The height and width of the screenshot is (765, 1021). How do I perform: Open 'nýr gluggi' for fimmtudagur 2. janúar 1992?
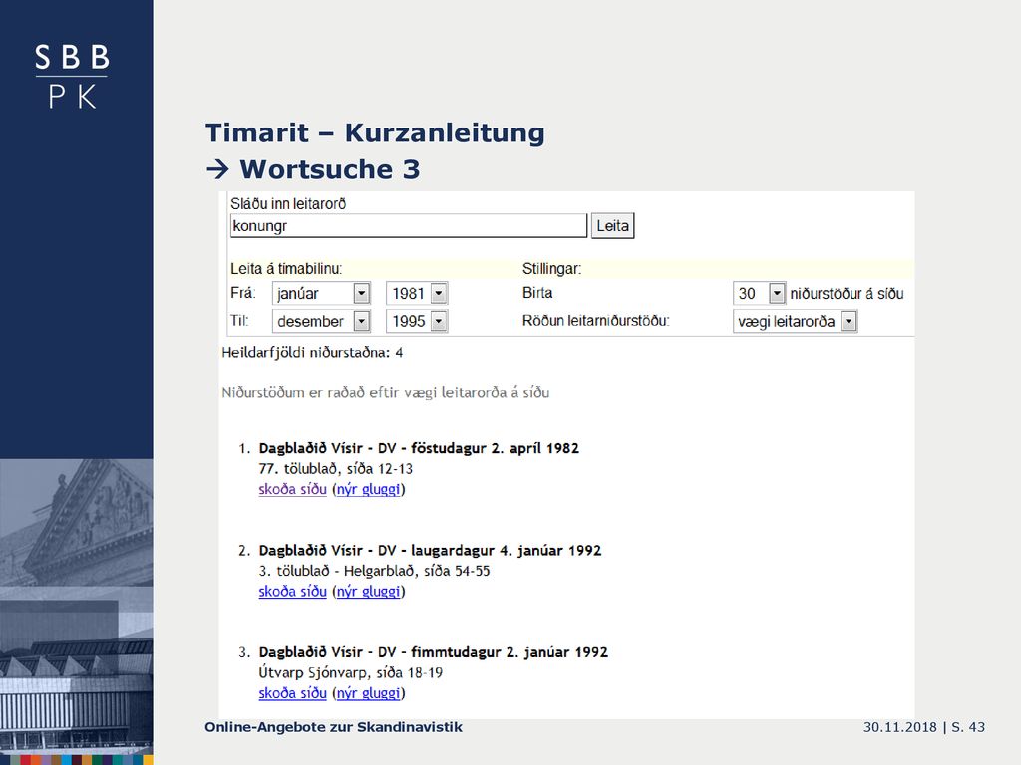368,693
